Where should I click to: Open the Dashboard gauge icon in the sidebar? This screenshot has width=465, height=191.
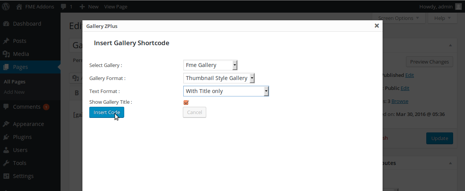click(x=6, y=24)
